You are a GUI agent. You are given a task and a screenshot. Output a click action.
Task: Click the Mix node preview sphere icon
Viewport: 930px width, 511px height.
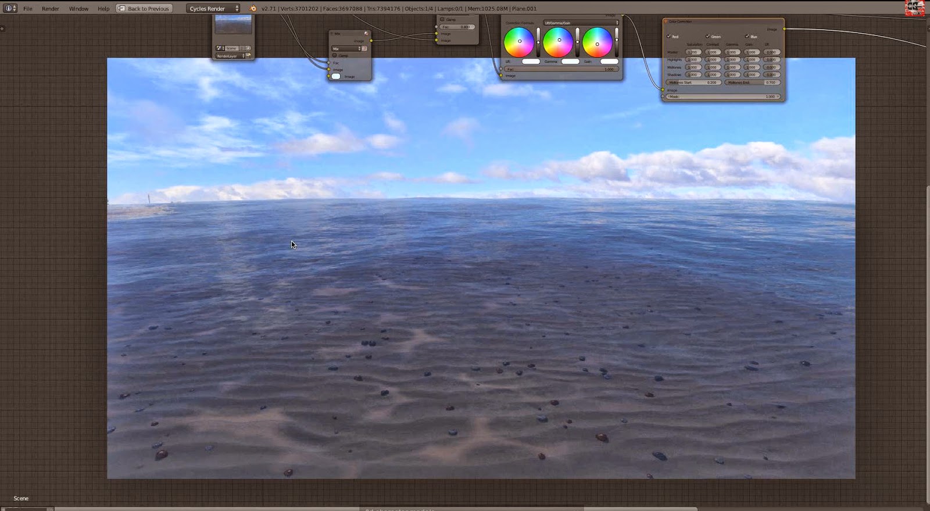point(366,33)
